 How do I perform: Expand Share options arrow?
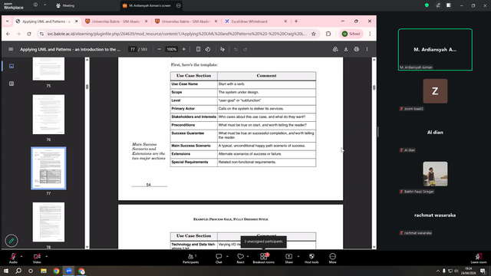298,256
